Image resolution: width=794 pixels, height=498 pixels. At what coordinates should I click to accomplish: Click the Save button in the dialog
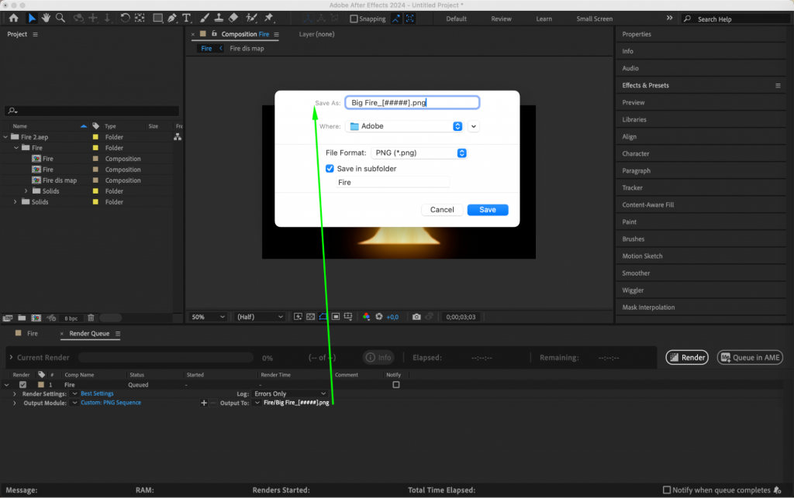point(487,209)
